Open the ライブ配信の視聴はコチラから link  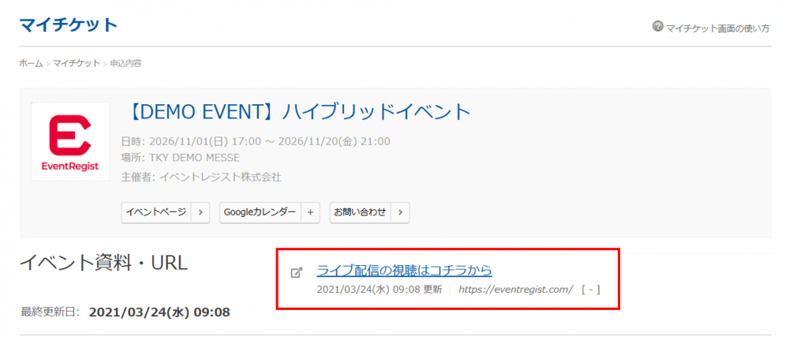click(x=404, y=271)
